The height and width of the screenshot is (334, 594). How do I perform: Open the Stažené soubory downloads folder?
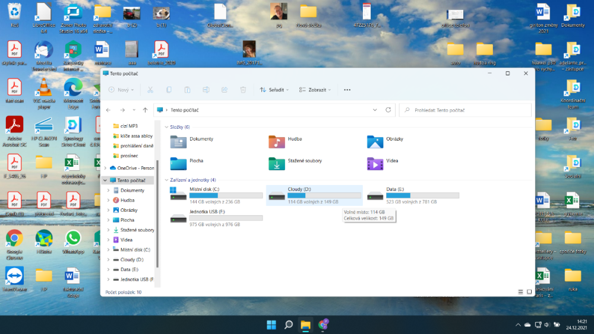(277, 163)
